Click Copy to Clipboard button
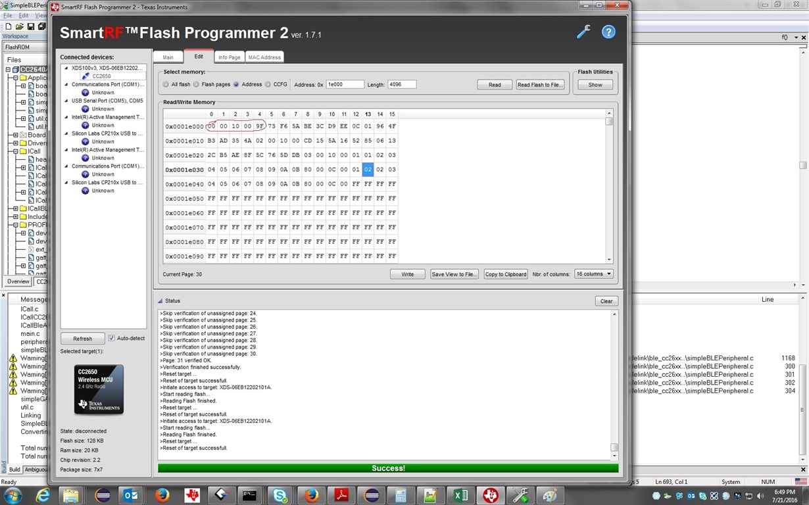Screen dimensions: 809x505 506,274
